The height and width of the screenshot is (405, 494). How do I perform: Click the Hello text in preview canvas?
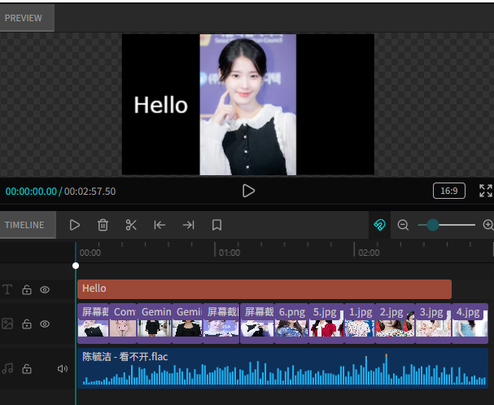(x=160, y=105)
